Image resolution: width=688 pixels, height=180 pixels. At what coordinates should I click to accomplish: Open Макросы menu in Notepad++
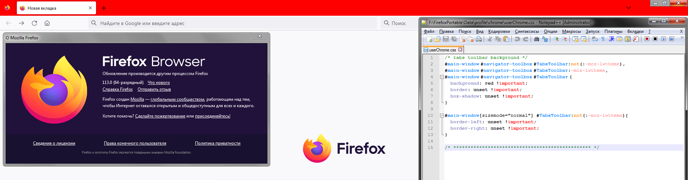[x=571, y=31]
